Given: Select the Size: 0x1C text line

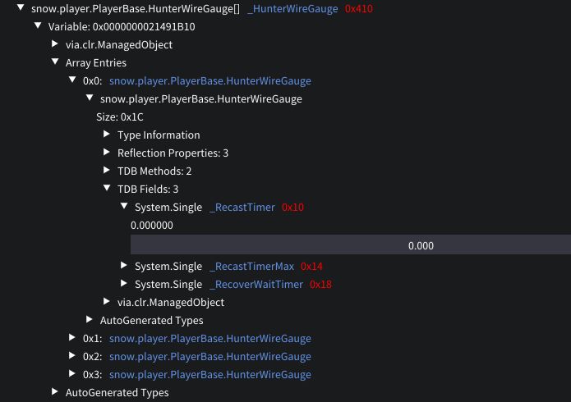Looking at the screenshot, I should pyautogui.click(x=120, y=116).
